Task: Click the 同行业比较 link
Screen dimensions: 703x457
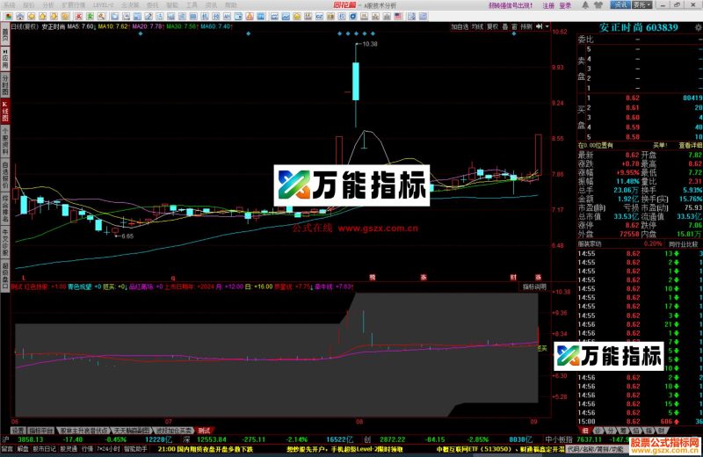Action: 684,244
